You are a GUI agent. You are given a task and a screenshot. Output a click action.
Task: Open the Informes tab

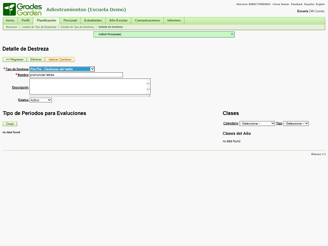(x=174, y=20)
